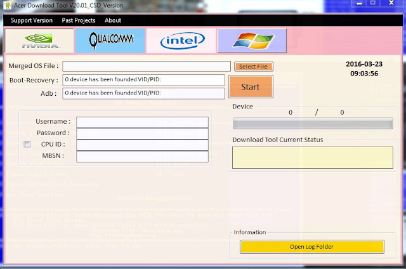The height and width of the screenshot is (269, 406).
Task: Click the MBSN label
Action: click(53, 155)
